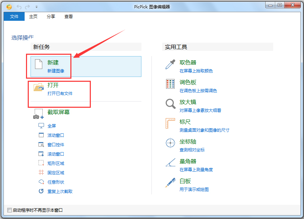Click the eyedropper icon for 取色器

pos(170,64)
